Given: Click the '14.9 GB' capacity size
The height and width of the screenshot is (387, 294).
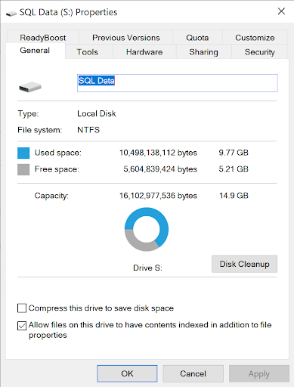Looking at the screenshot, I should coord(234,196).
